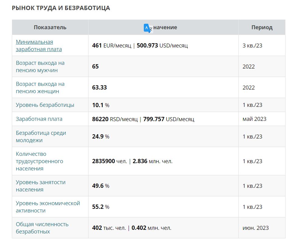
Task: Click Общая численность безработных link
Action: (42, 228)
